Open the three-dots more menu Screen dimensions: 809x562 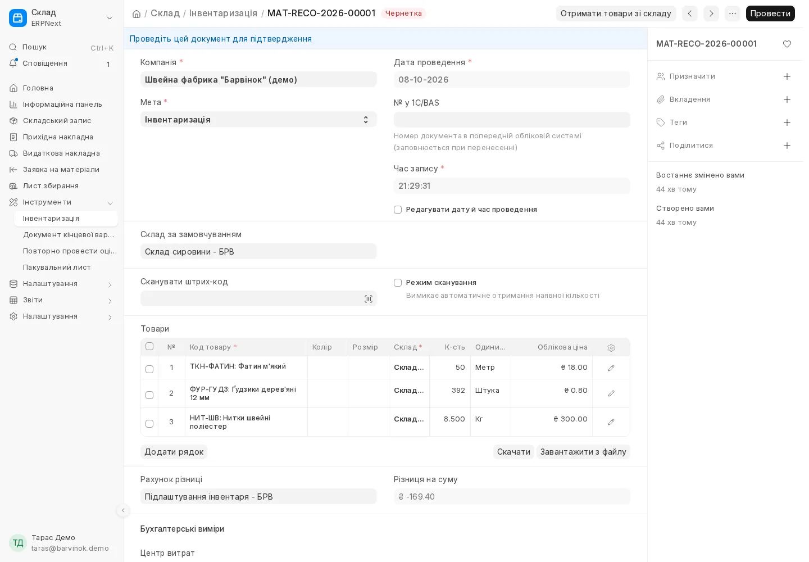pyautogui.click(x=733, y=13)
